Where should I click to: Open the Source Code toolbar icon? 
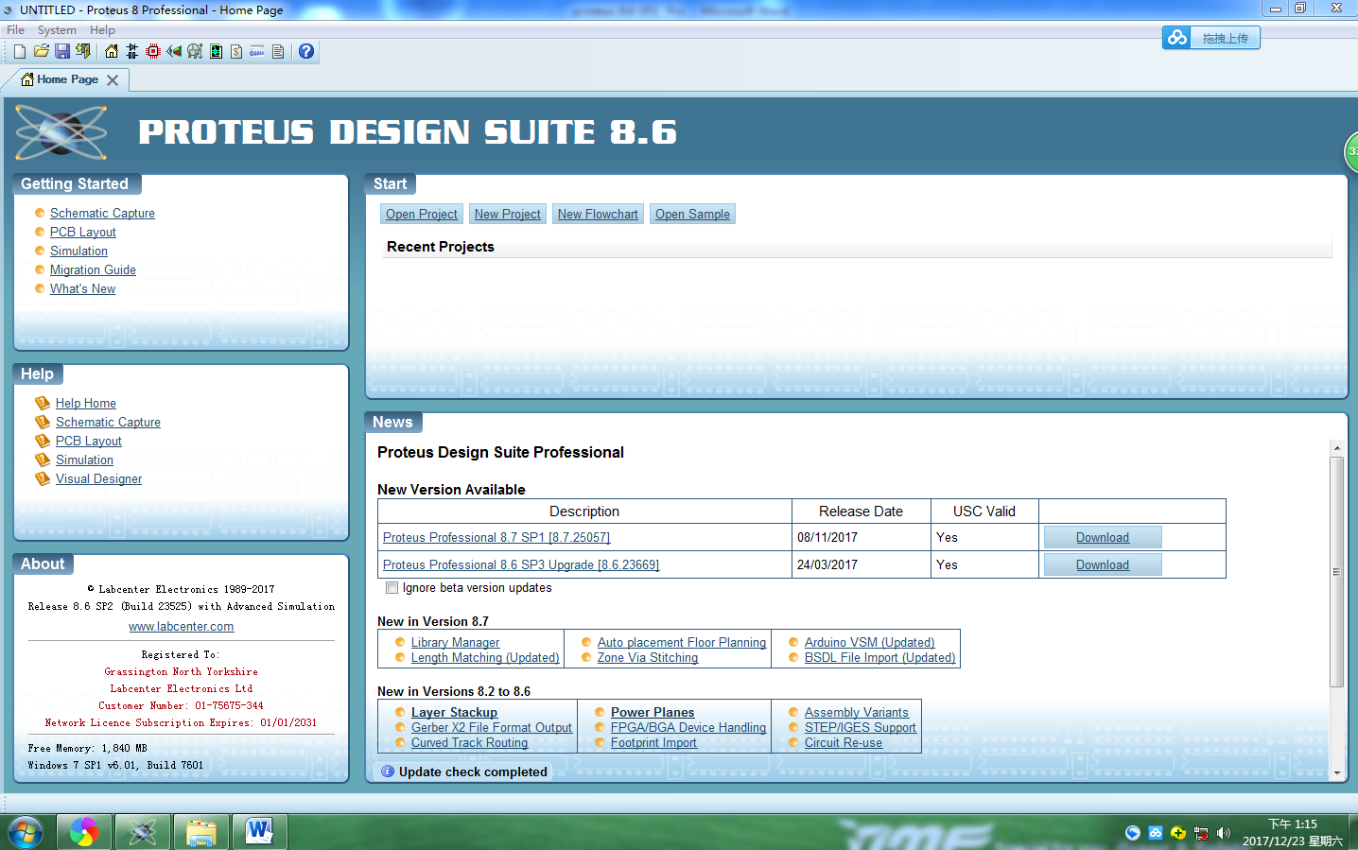click(x=257, y=51)
